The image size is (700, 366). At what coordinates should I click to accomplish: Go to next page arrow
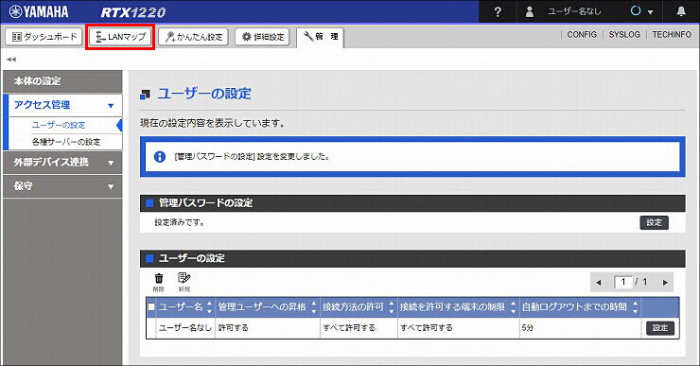pos(665,283)
